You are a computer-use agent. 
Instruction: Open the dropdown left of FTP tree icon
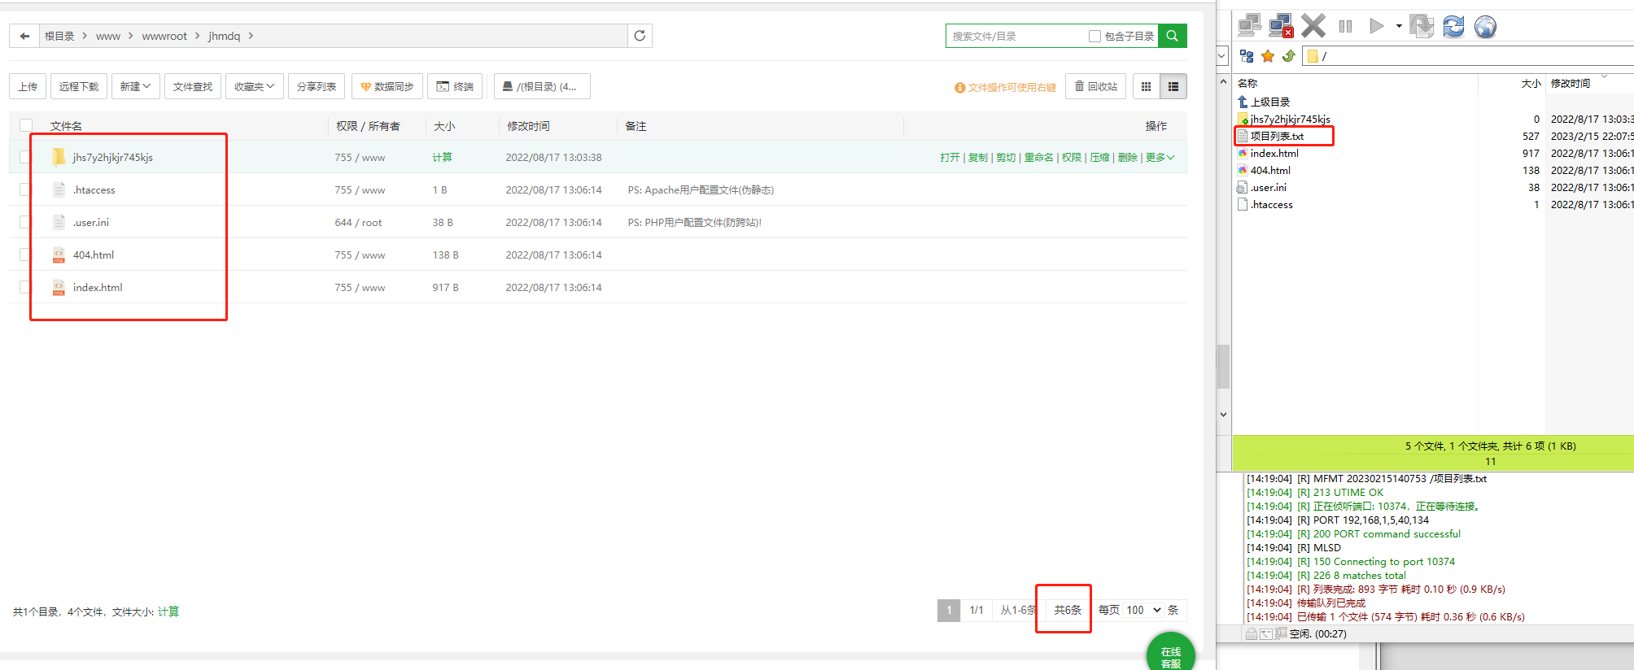pyautogui.click(x=1222, y=56)
